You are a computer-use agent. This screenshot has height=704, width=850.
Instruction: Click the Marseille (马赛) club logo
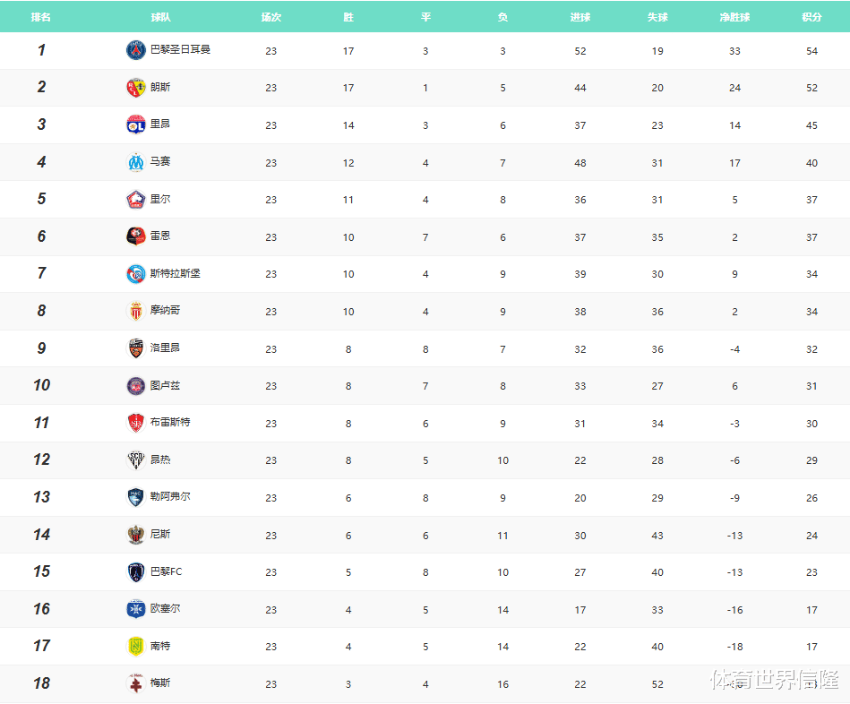(135, 162)
